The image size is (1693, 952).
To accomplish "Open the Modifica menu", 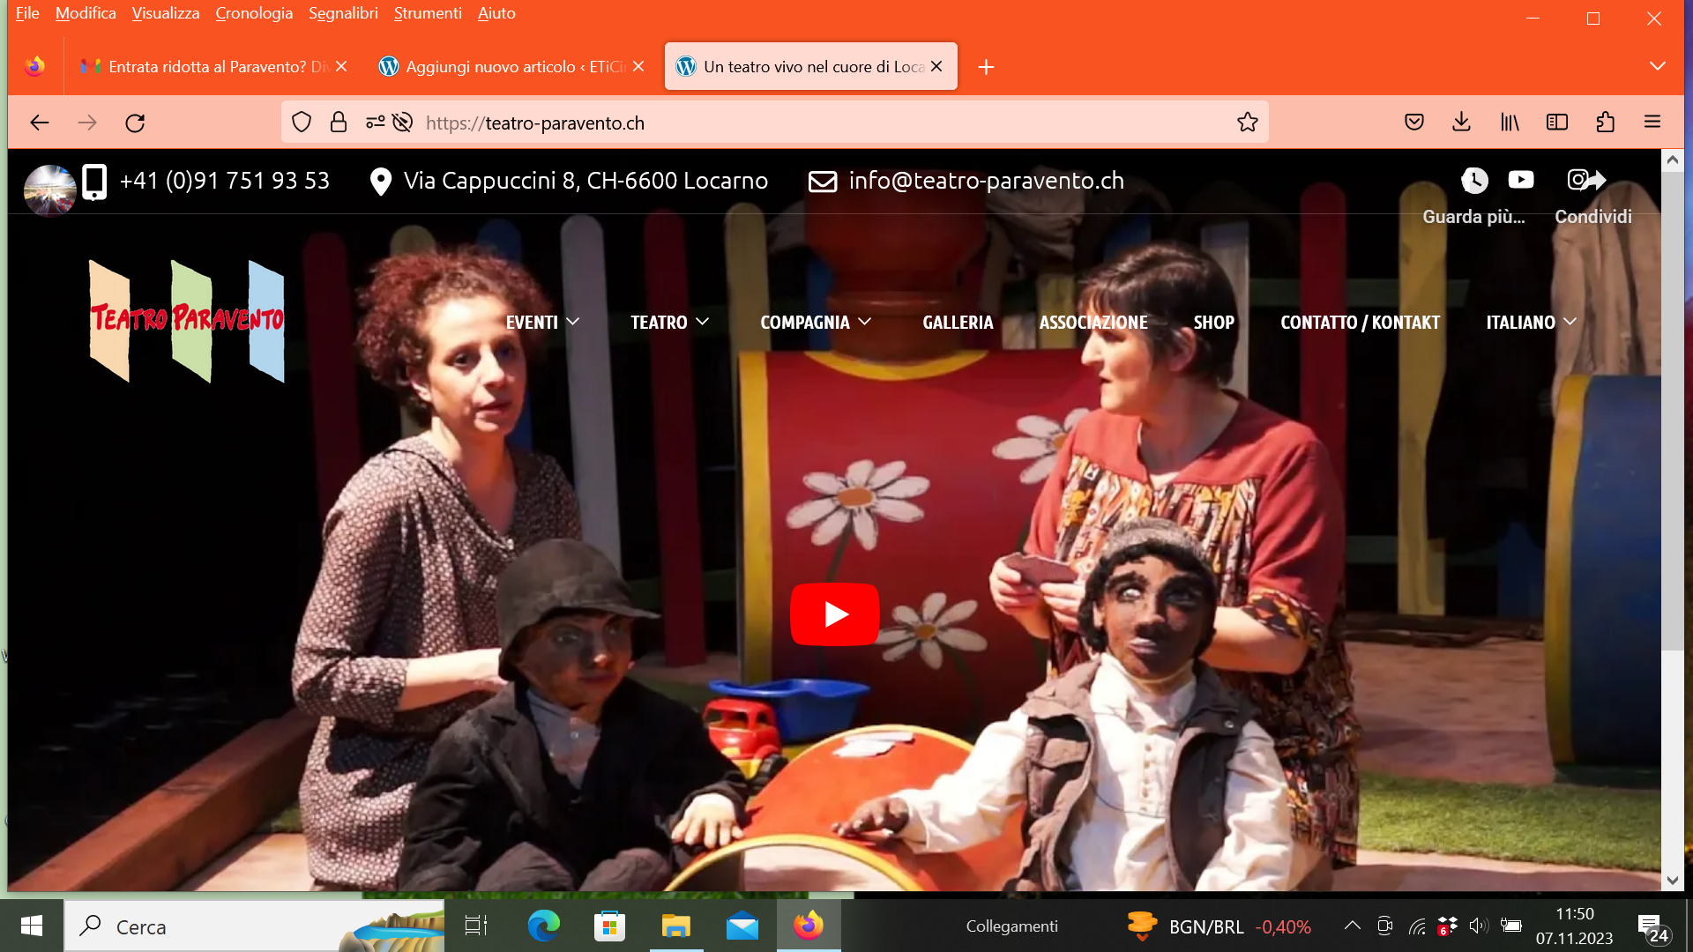I will tap(86, 13).
